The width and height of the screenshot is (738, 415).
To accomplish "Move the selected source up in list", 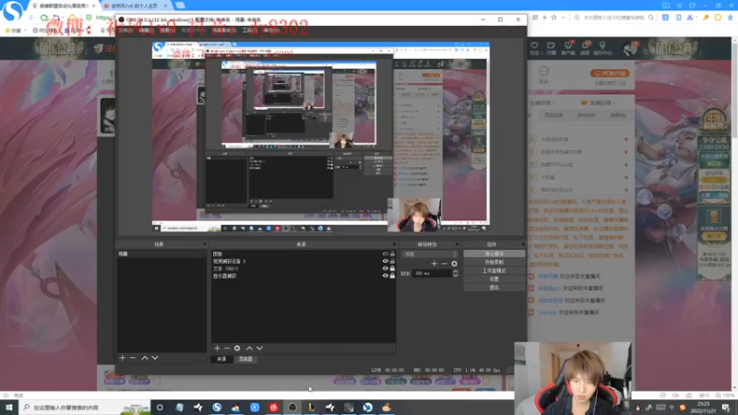I will coord(249,349).
